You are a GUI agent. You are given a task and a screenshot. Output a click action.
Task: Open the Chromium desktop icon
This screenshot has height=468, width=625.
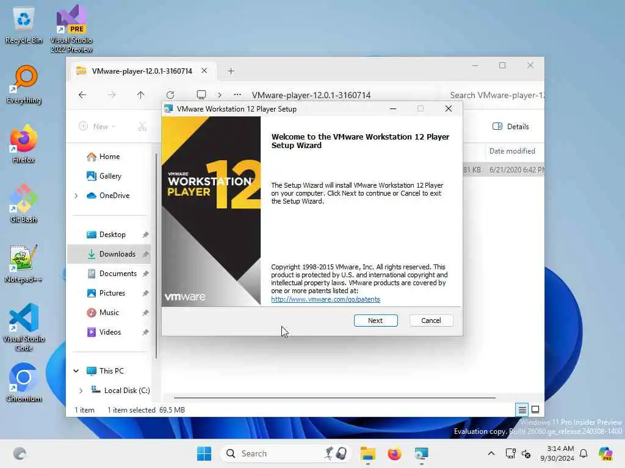(24, 383)
